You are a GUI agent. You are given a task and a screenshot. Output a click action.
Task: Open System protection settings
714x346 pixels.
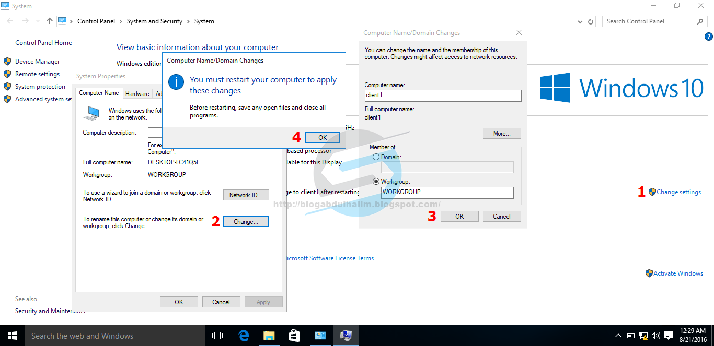pos(39,86)
